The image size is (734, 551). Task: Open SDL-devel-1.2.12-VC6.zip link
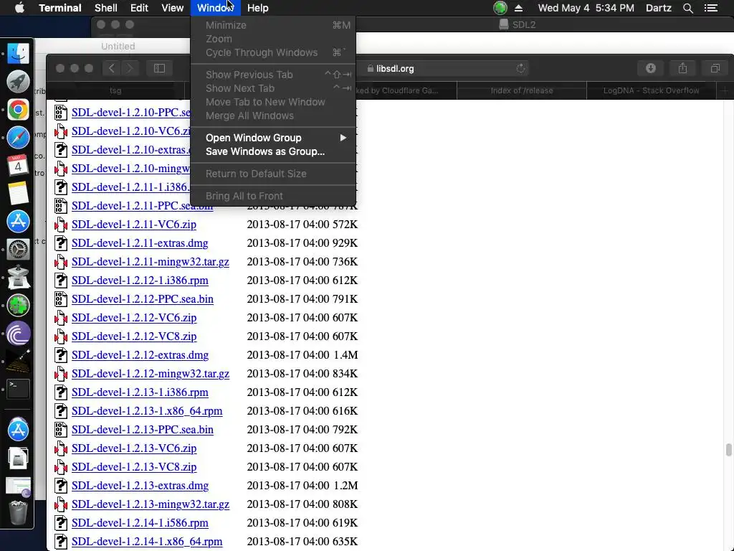134,318
